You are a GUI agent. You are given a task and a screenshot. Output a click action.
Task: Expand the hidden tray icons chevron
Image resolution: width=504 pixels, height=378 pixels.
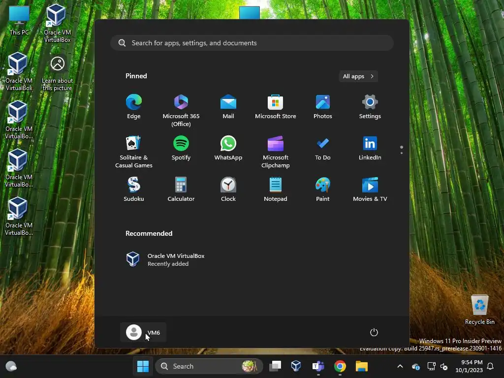click(x=400, y=366)
